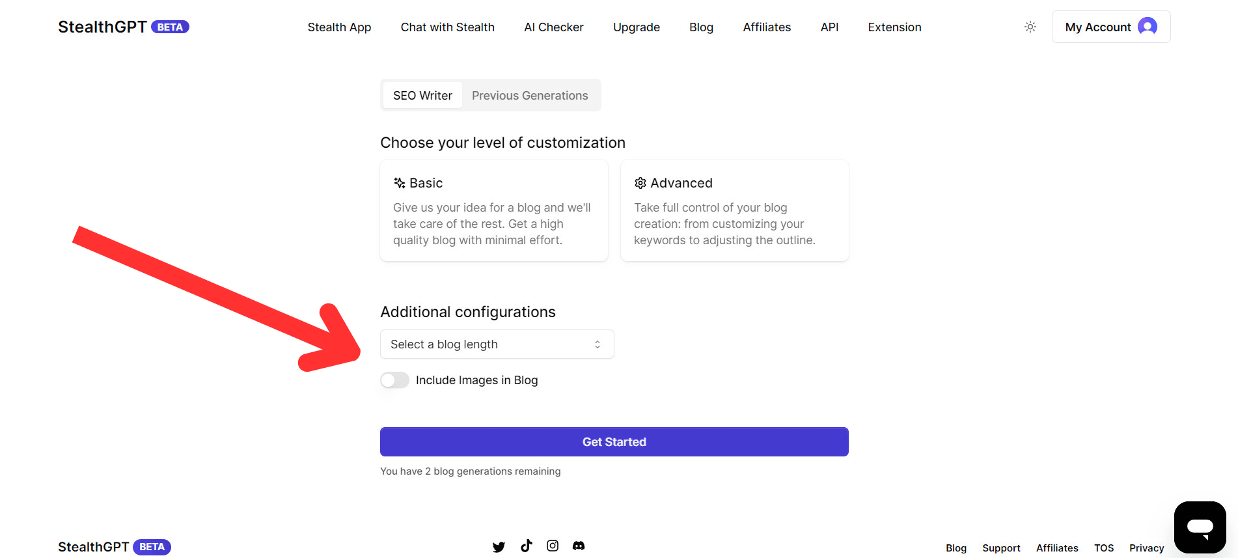This screenshot has height=558, width=1238.
Task: Open the TikTok social icon
Action: pyautogui.click(x=526, y=546)
